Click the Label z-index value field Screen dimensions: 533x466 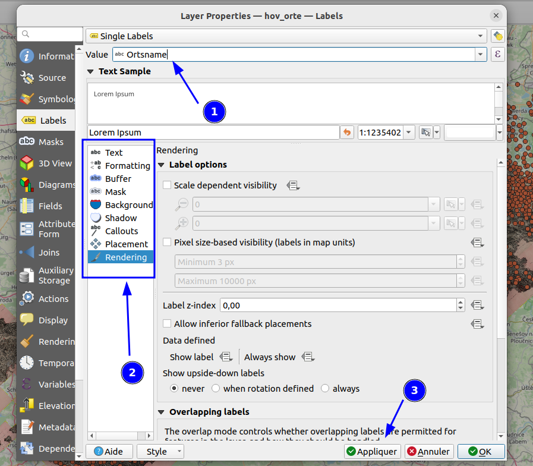[338, 305]
